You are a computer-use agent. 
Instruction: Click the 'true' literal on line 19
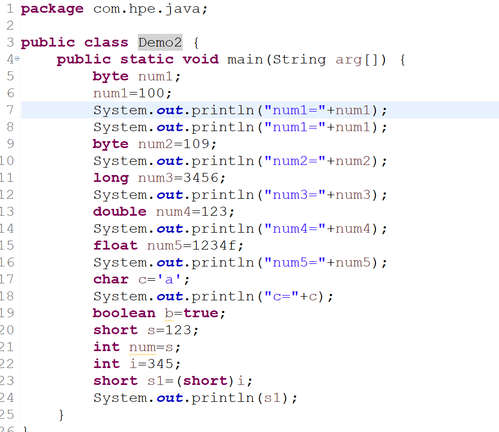[201, 313]
